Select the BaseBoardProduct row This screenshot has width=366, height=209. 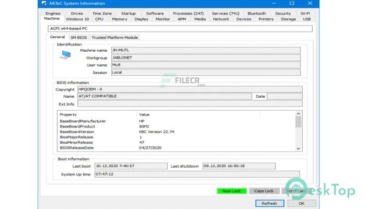point(177,126)
